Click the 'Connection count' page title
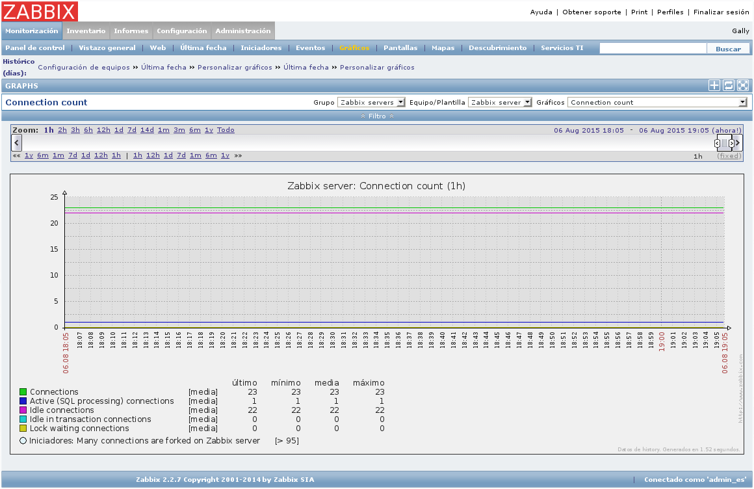754x489 pixels. point(46,102)
